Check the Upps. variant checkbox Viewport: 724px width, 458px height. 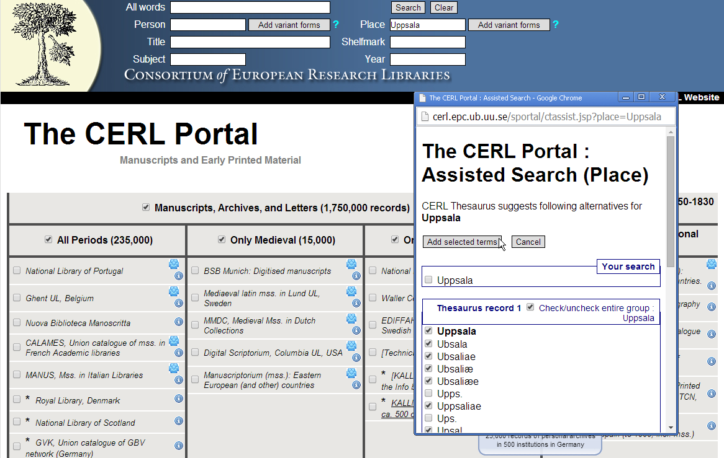coord(428,394)
